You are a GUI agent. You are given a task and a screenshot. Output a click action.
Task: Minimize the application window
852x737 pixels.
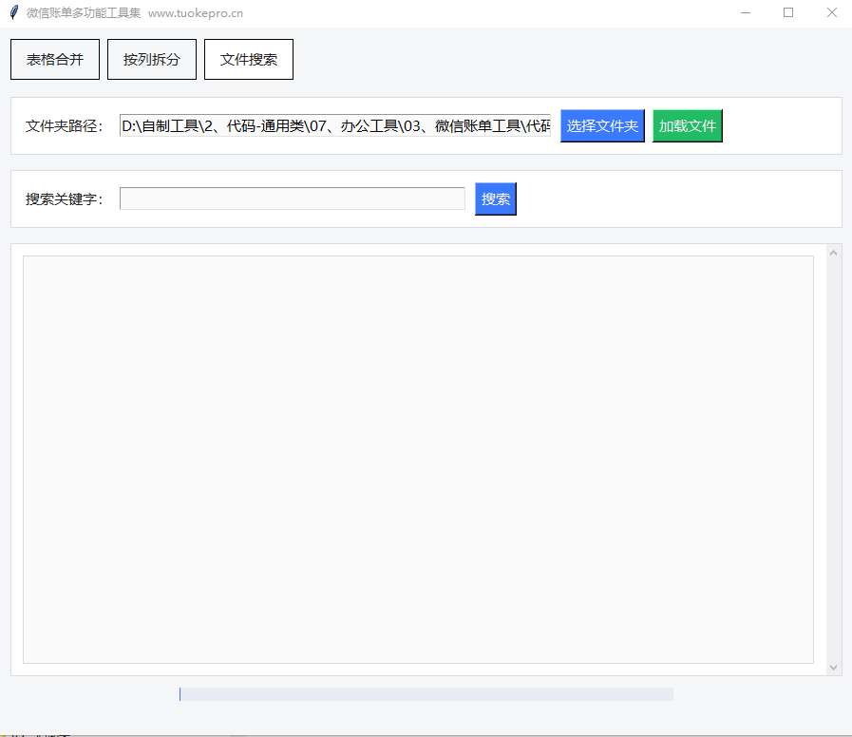click(x=746, y=13)
